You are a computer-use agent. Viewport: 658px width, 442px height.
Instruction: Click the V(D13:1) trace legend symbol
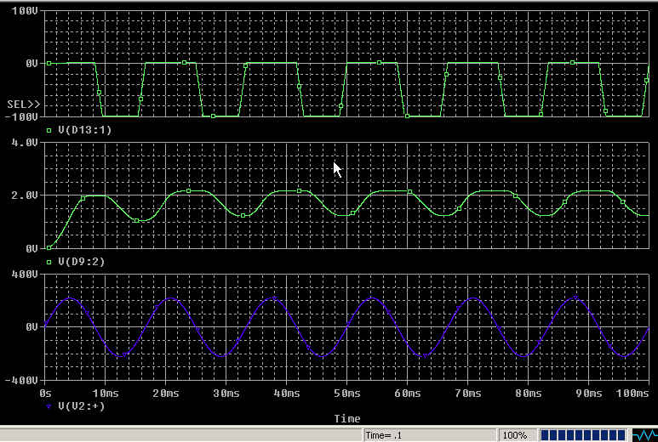(49, 130)
